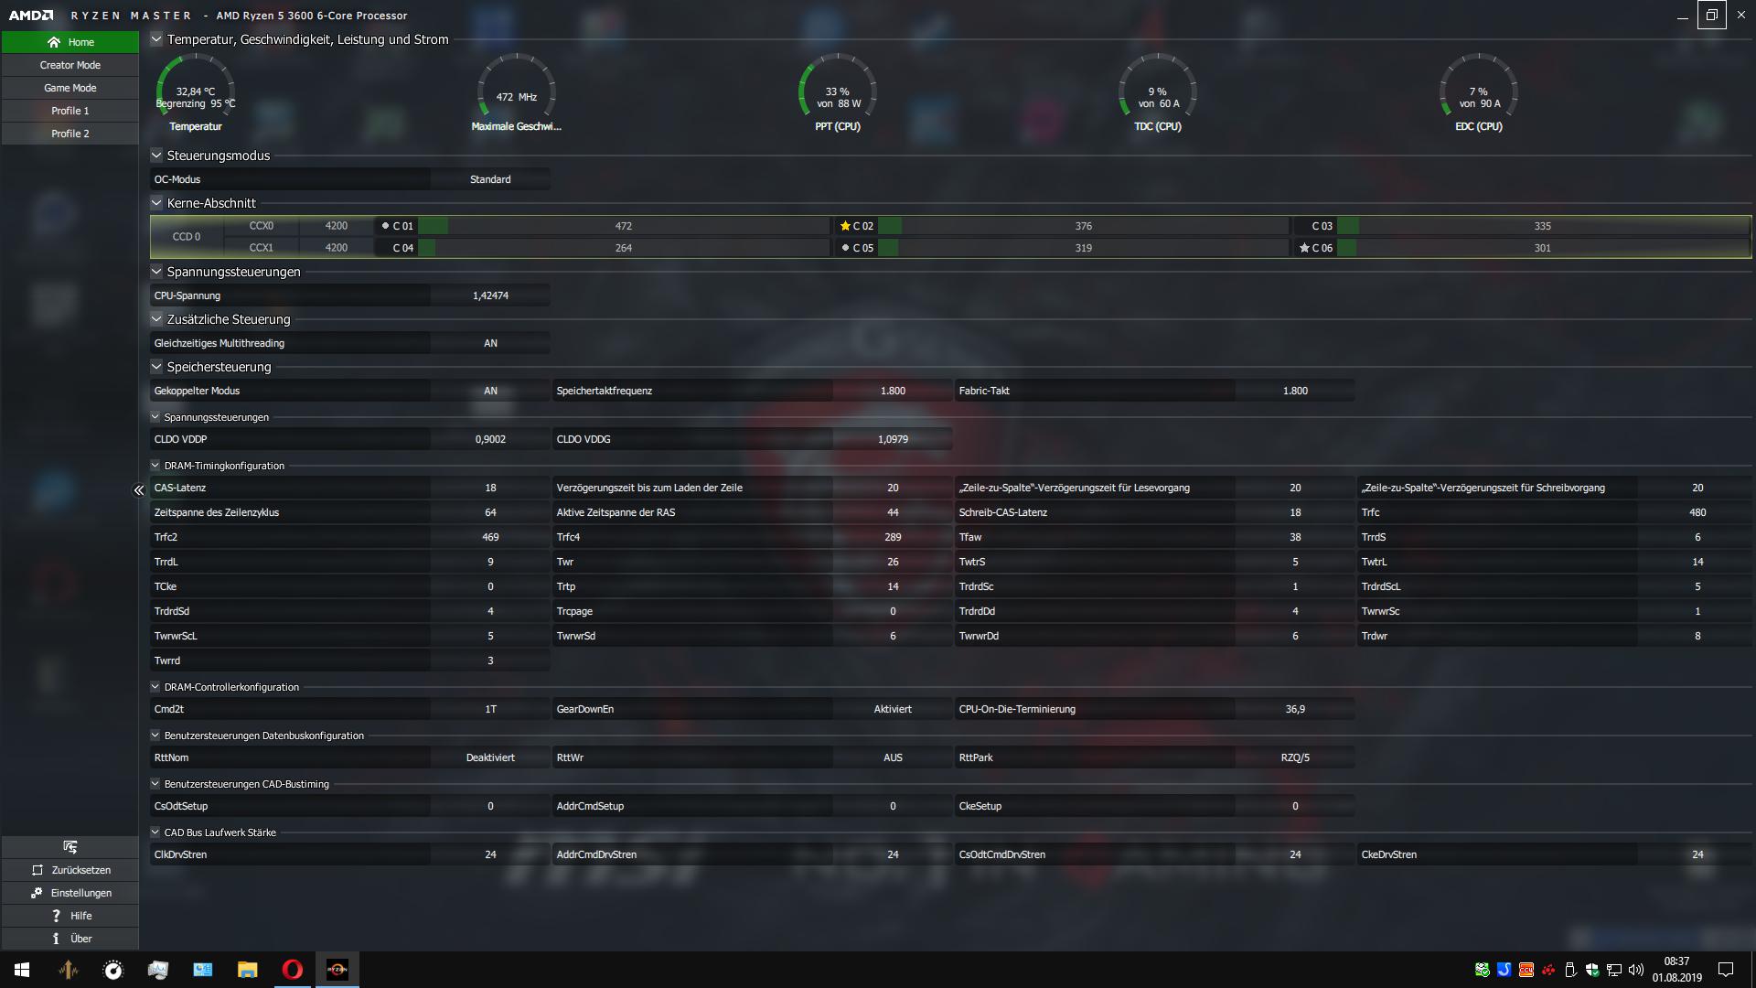Image resolution: width=1756 pixels, height=988 pixels.
Task: Click the Home icon in sidebar
Action: click(54, 42)
